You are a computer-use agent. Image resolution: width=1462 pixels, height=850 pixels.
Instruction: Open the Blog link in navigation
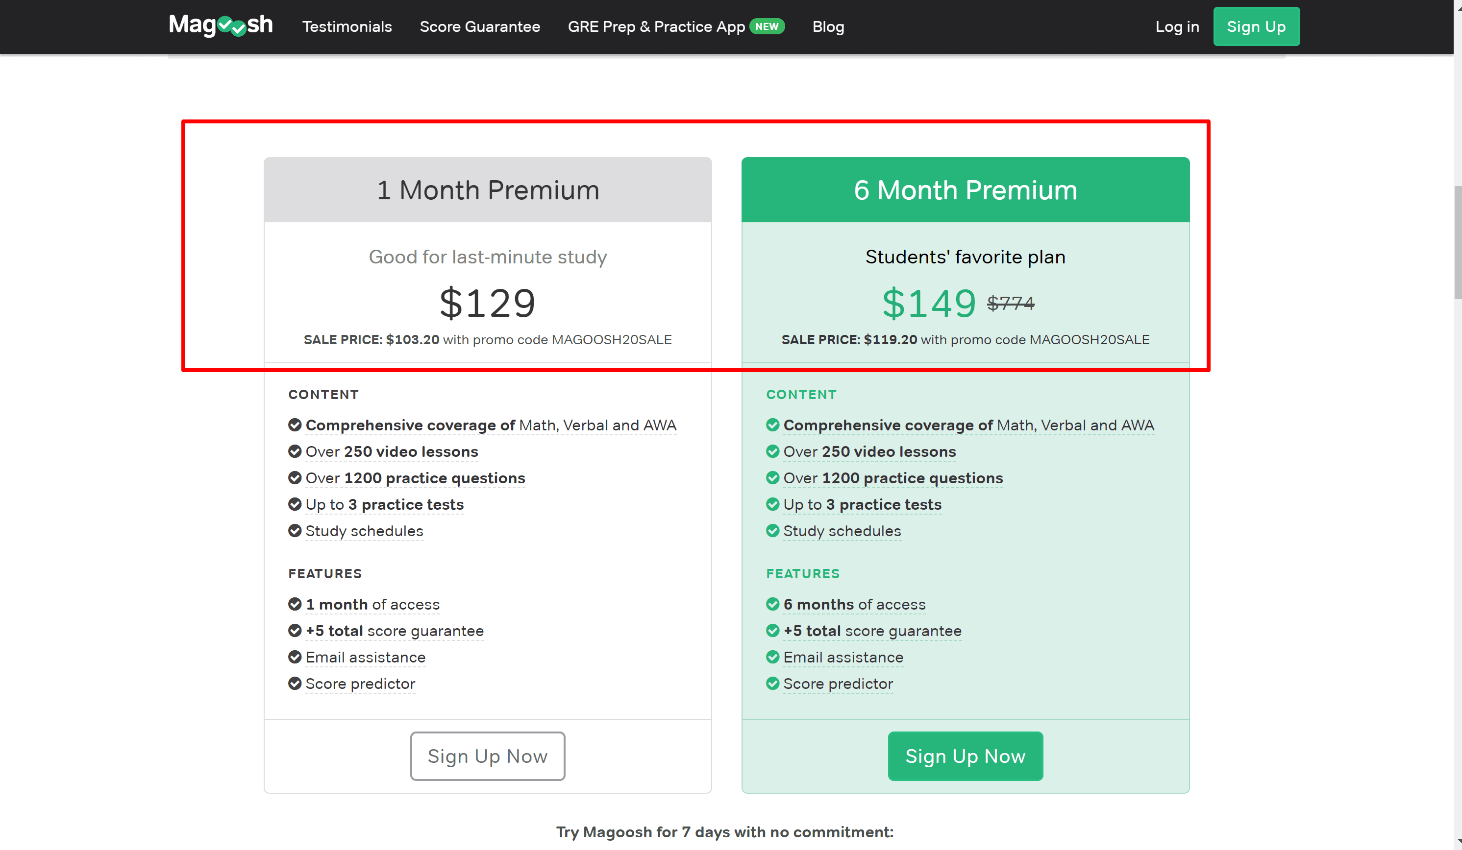pos(828,26)
